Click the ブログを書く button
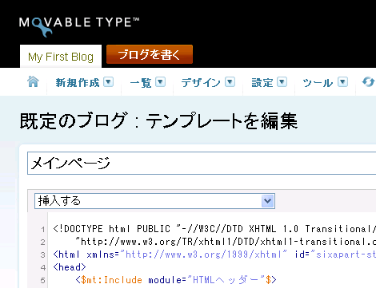The width and height of the screenshot is (376, 288). (x=150, y=54)
